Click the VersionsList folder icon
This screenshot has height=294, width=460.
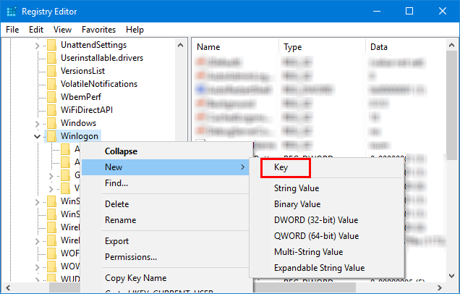pyautogui.click(x=51, y=71)
